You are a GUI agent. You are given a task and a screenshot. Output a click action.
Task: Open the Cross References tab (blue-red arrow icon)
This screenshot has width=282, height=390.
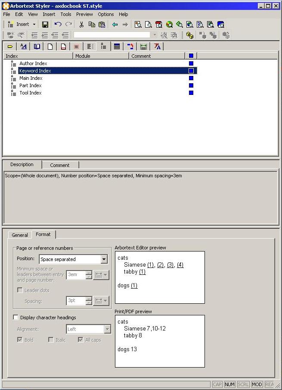click(130, 47)
